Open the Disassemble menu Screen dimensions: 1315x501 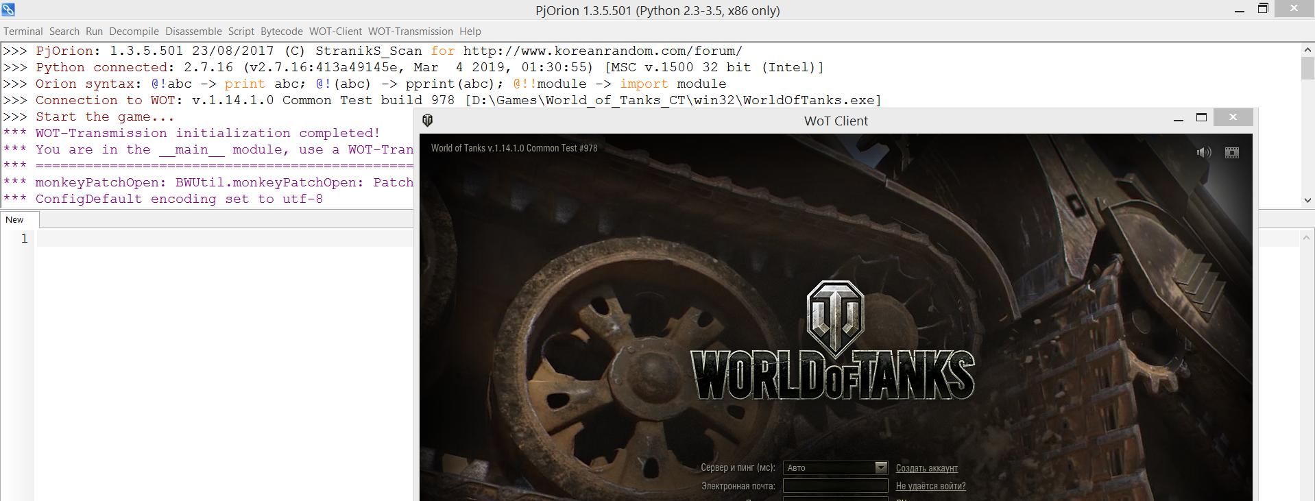point(193,32)
